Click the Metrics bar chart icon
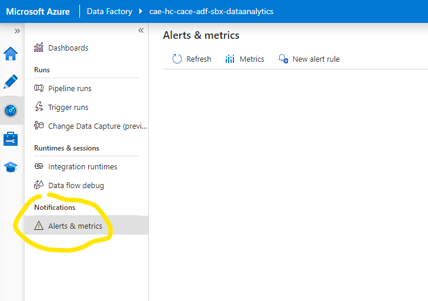 (x=230, y=59)
